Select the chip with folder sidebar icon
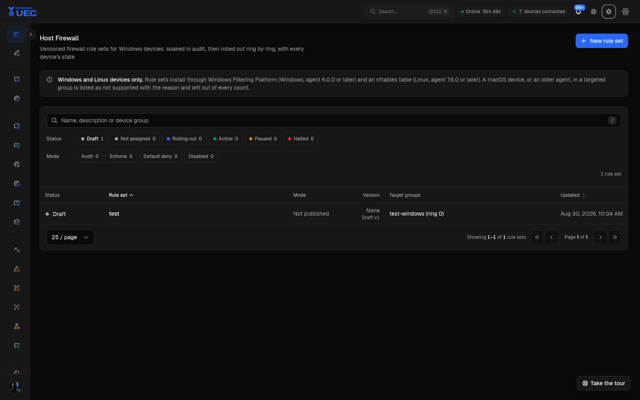Viewport: 640px width, 400px height. click(16, 184)
